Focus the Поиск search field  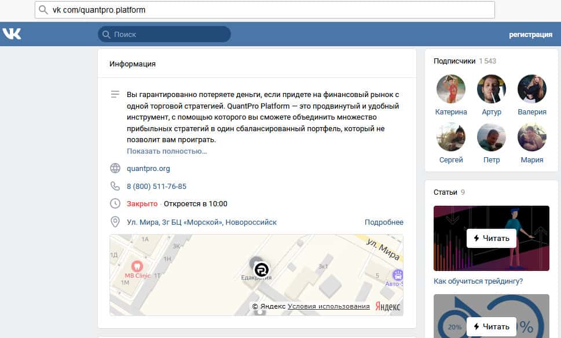tap(164, 34)
